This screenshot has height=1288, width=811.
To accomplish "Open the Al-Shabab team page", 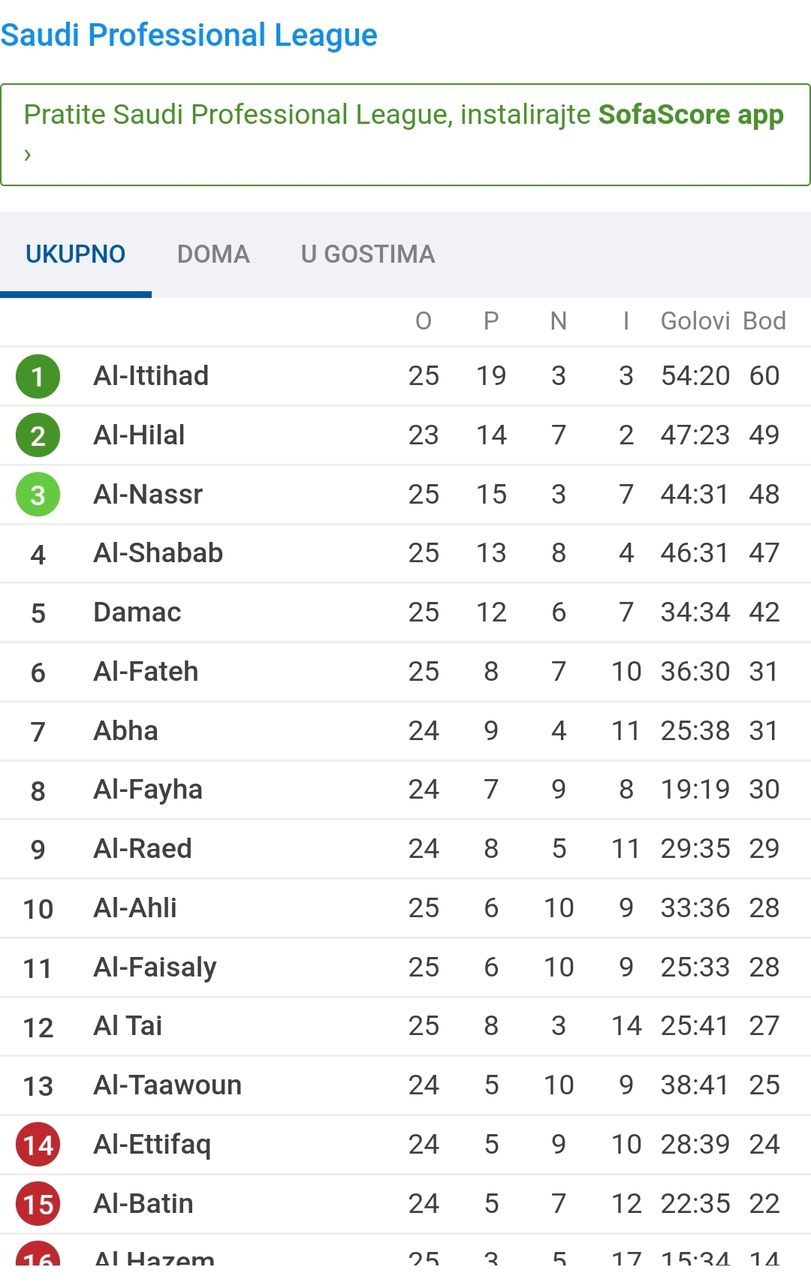I will click(x=158, y=552).
